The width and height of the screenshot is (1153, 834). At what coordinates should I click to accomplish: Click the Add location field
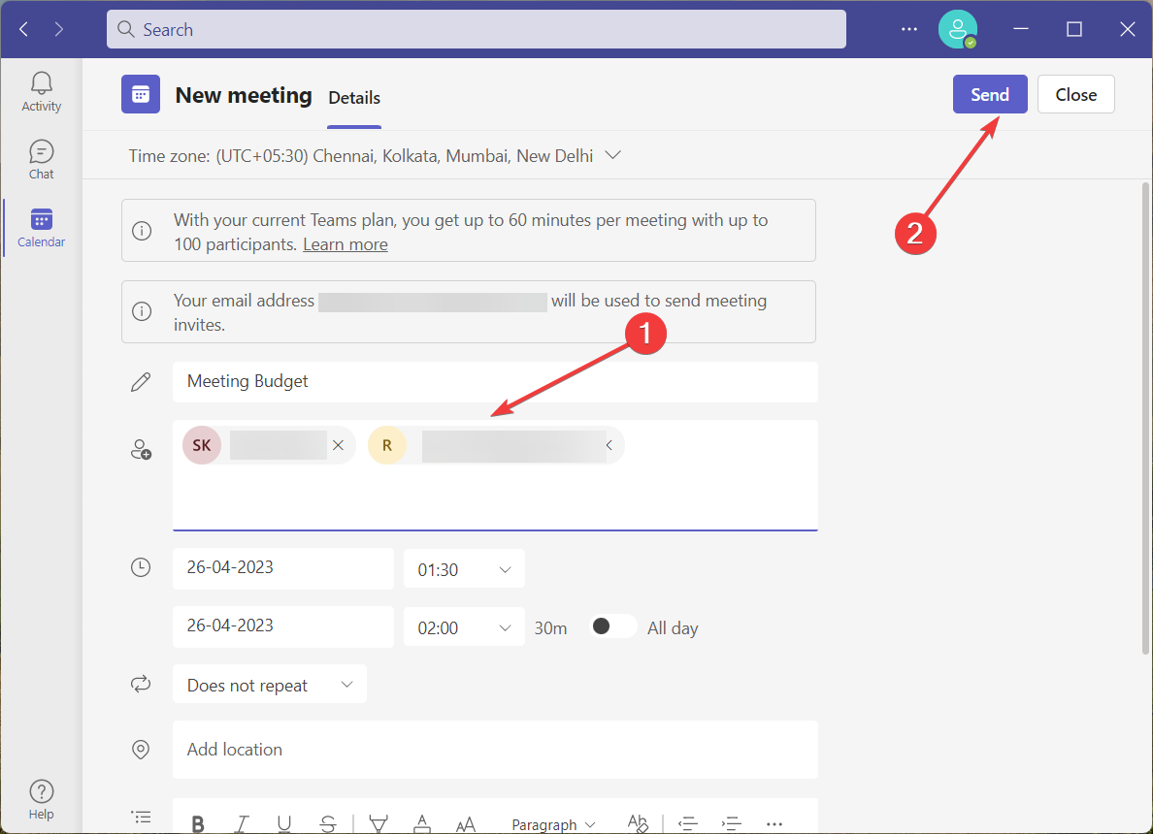point(495,749)
